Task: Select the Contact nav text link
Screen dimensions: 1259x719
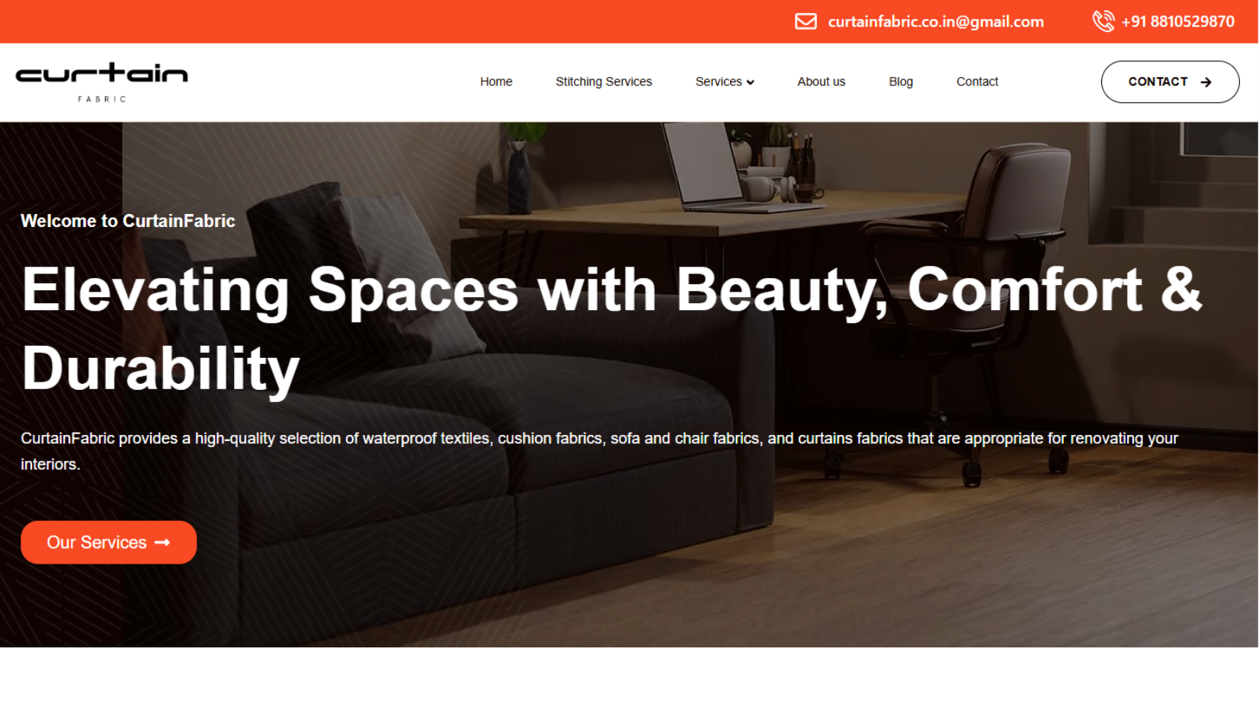Action: tap(977, 81)
